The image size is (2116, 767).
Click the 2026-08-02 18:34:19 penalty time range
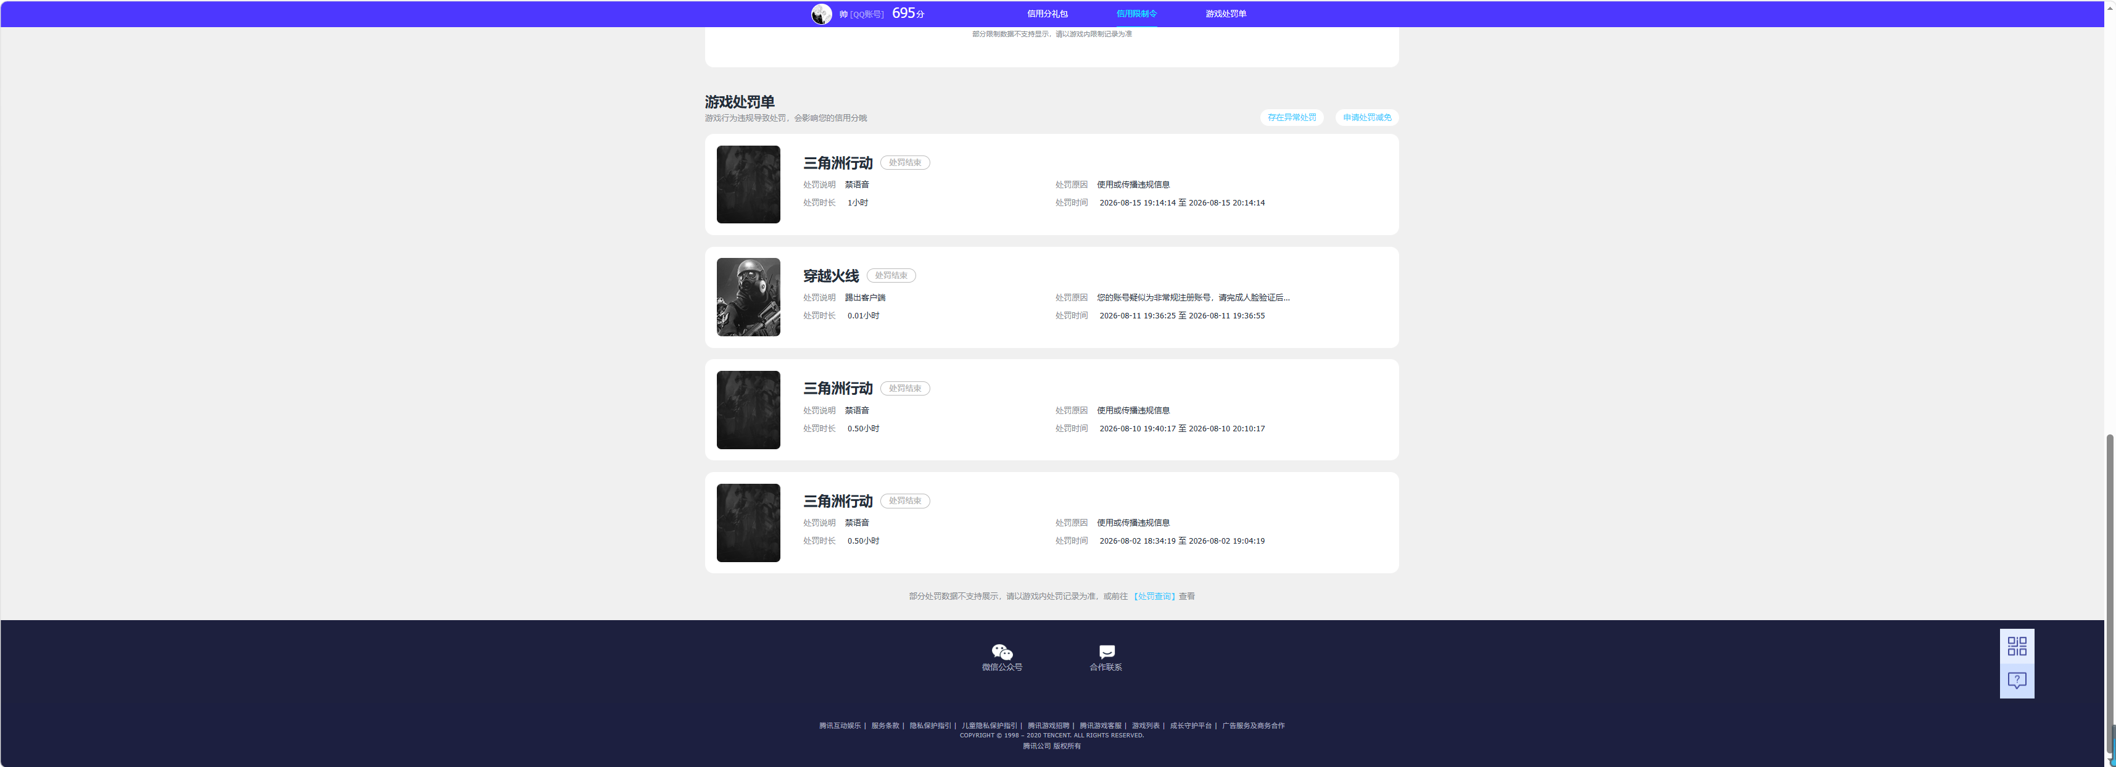(x=1182, y=541)
